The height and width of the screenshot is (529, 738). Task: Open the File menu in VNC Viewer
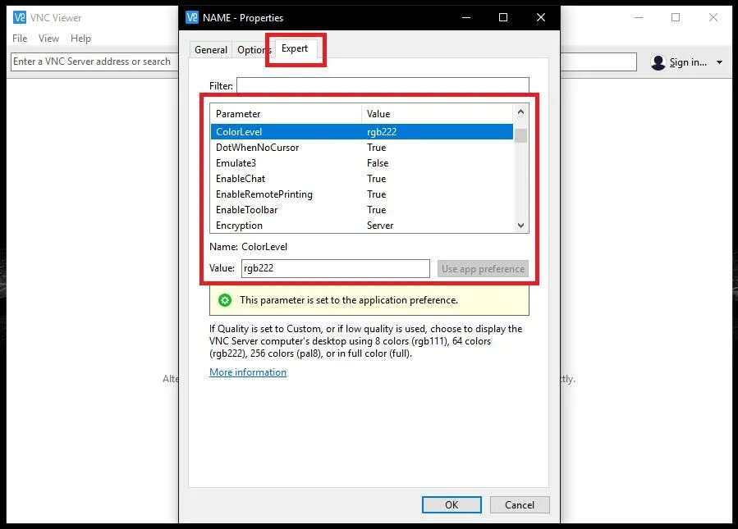pyautogui.click(x=20, y=38)
